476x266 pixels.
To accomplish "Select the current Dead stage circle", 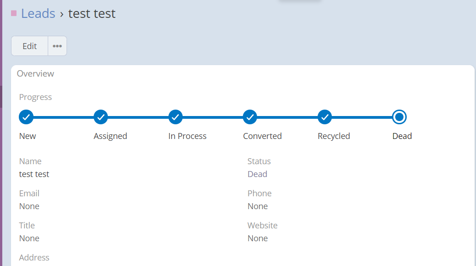I will (399, 117).
